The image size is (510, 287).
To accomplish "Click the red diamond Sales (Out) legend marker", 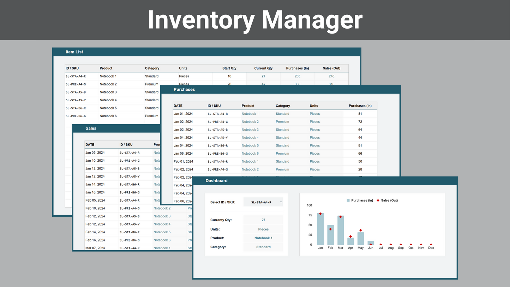I will click(378, 201).
